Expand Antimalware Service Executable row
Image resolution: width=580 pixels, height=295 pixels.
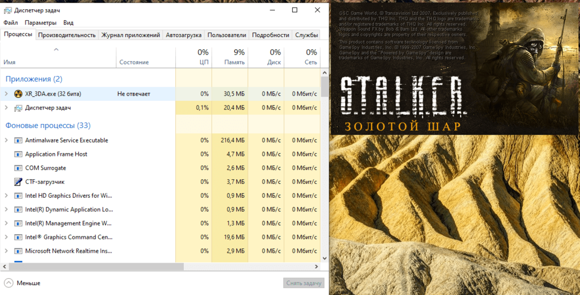(6, 140)
